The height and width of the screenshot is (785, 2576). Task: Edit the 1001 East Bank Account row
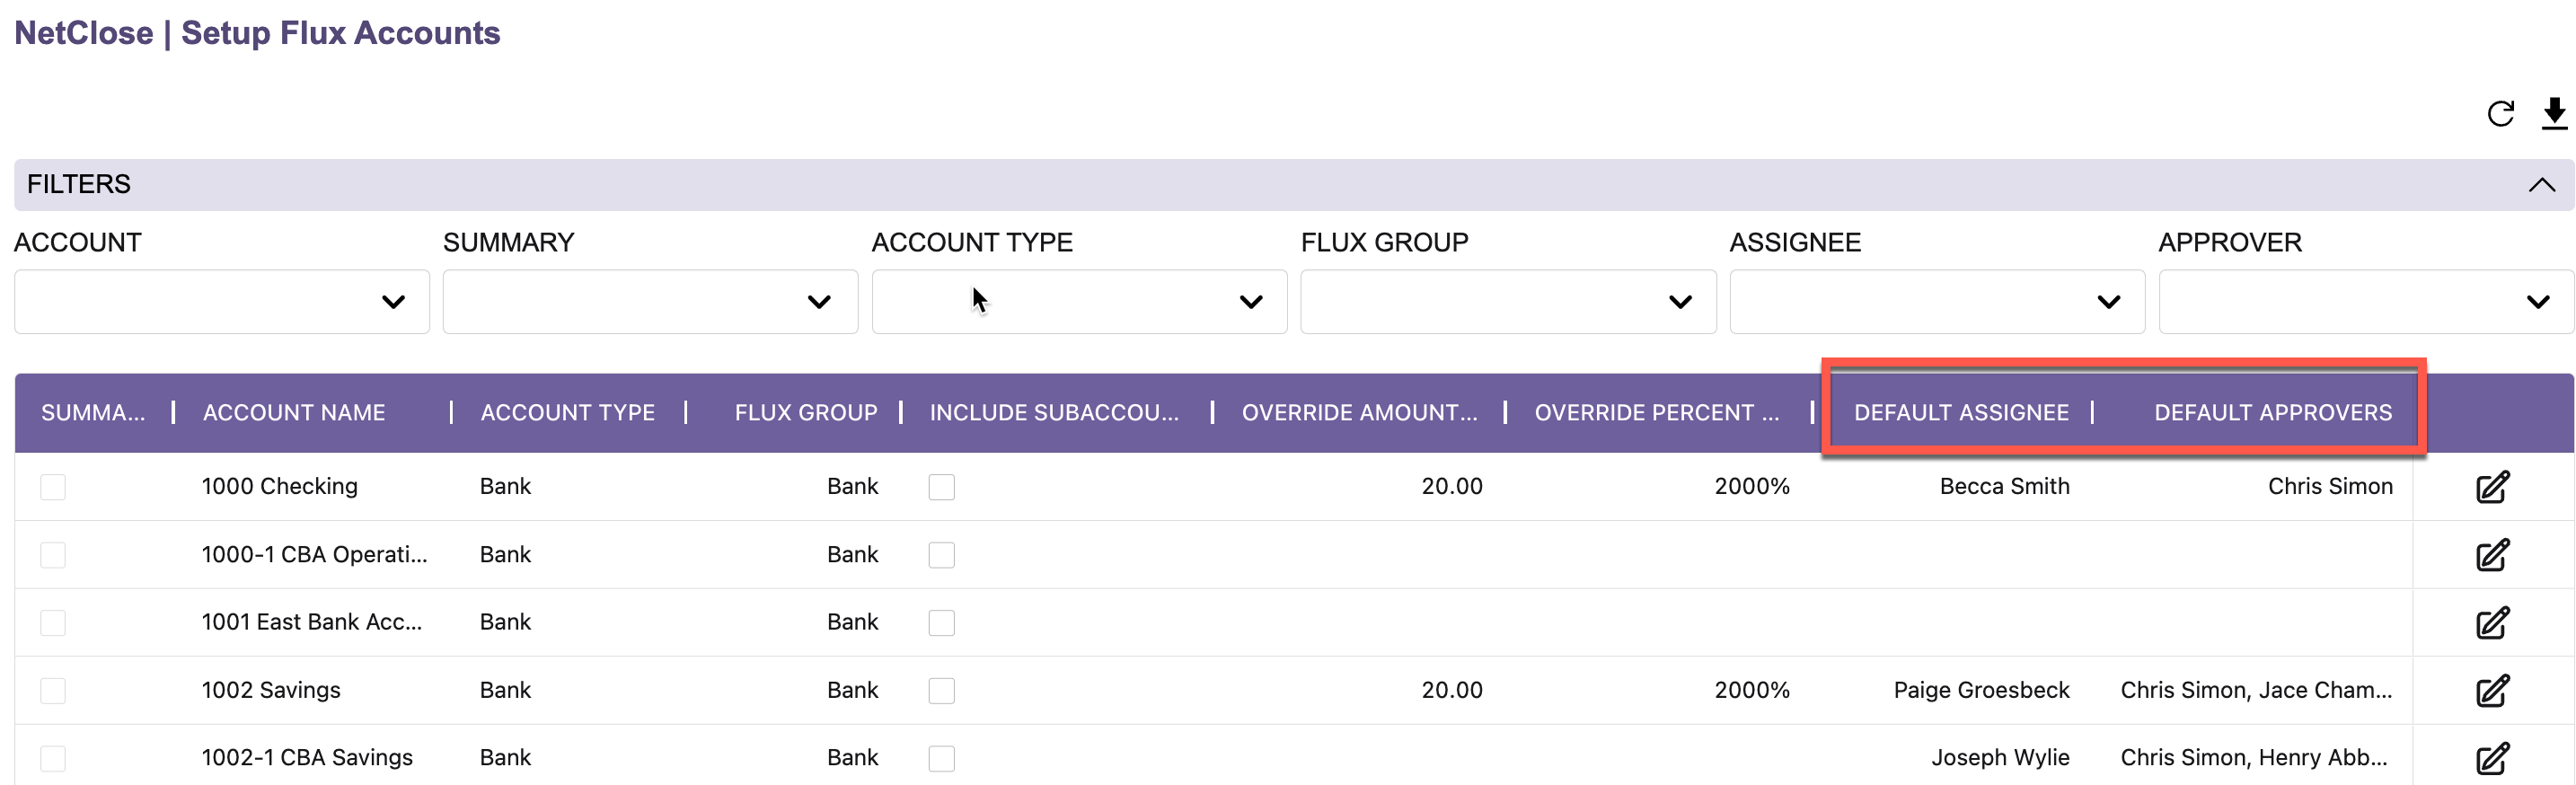pyautogui.click(x=2491, y=623)
